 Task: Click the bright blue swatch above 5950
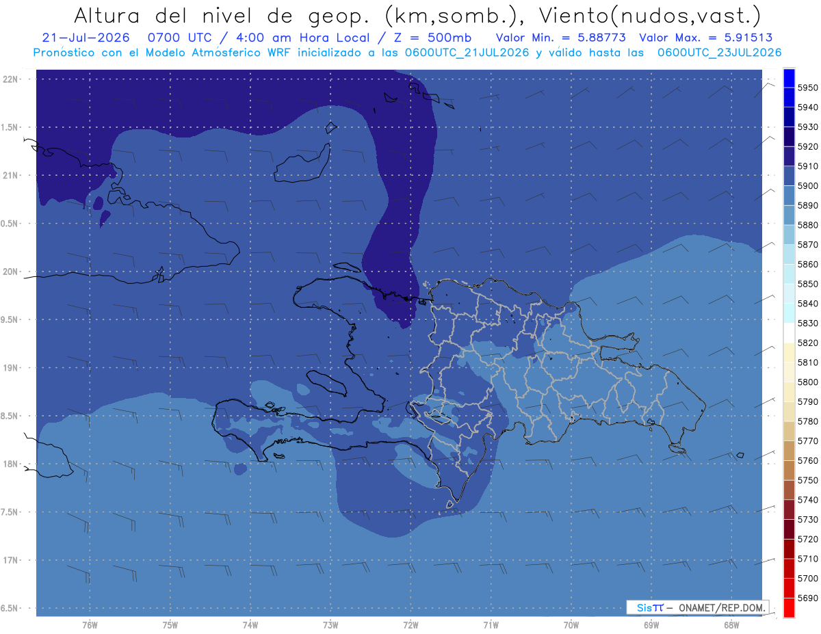click(788, 78)
